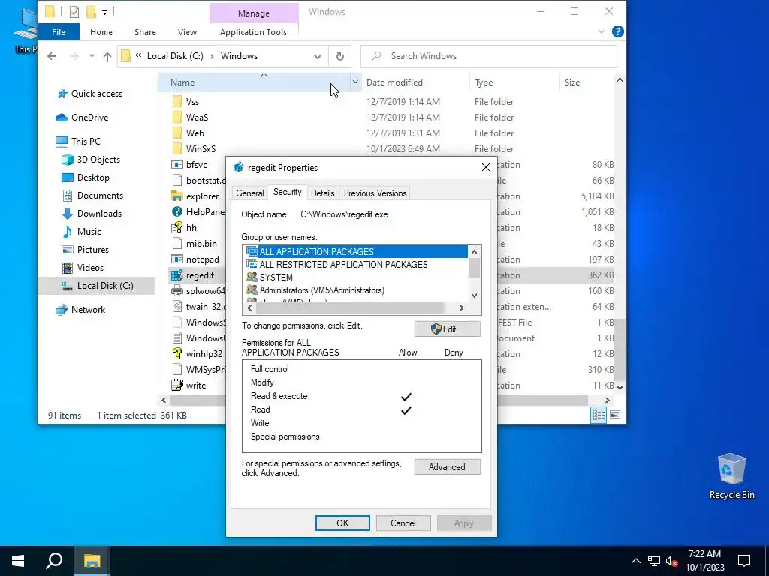Click the Advanced button

[x=448, y=467]
